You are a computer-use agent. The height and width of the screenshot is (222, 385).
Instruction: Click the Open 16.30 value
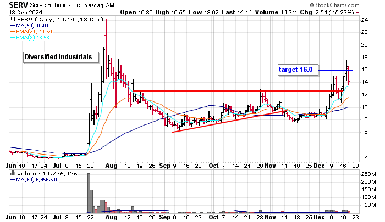(136, 12)
